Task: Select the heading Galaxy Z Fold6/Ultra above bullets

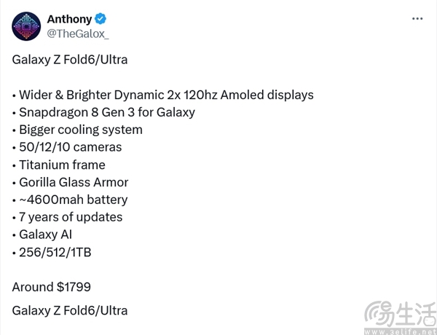Action: click(70, 60)
